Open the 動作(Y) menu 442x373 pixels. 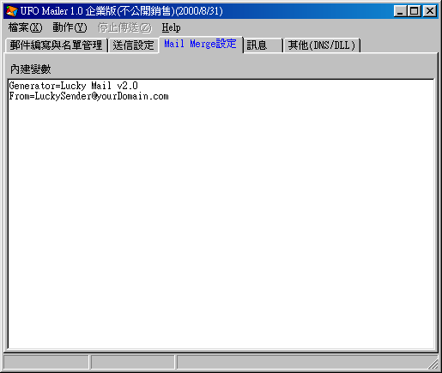[70, 27]
